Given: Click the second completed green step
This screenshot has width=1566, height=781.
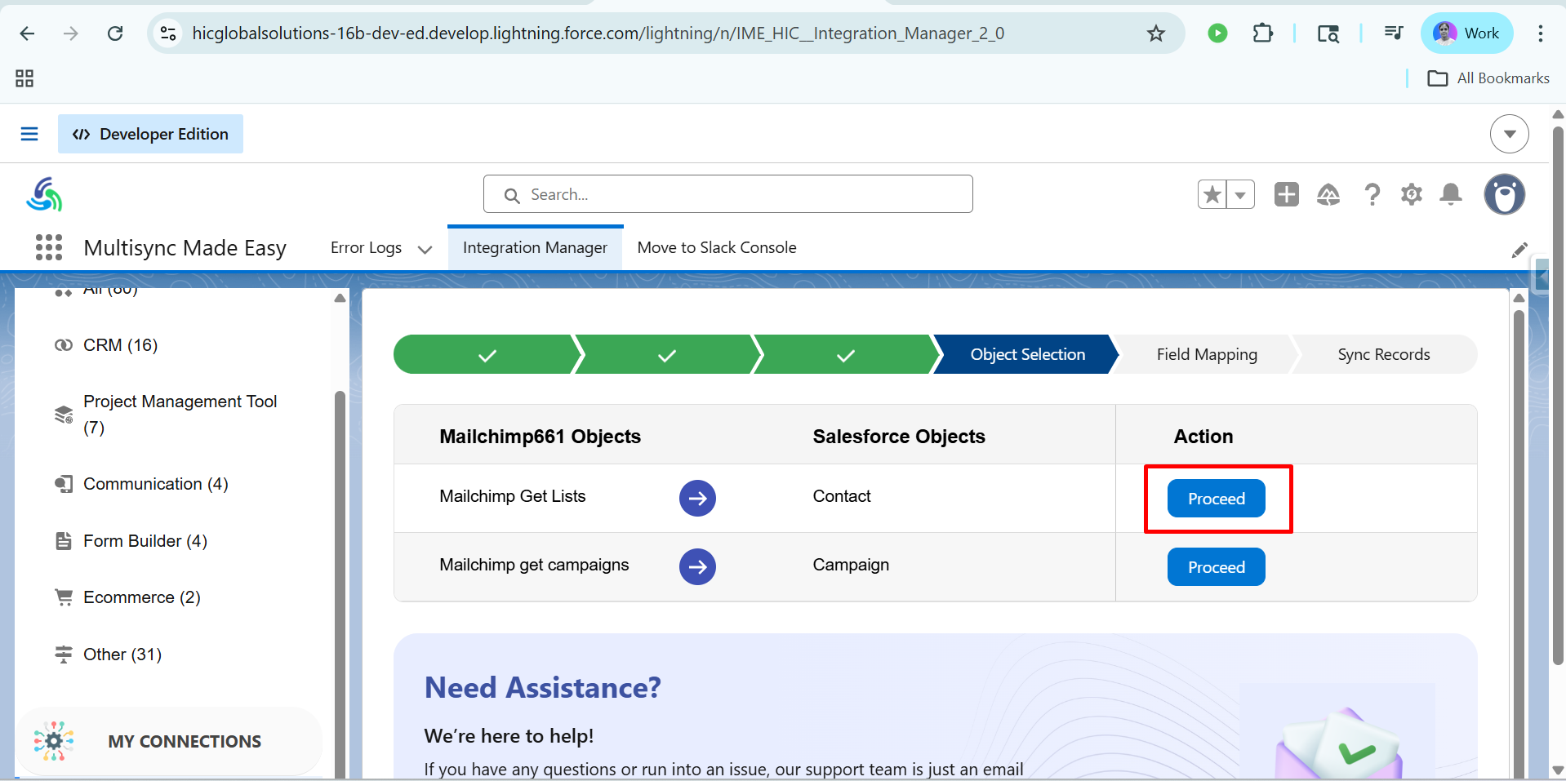Looking at the screenshot, I should (x=667, y=354).
